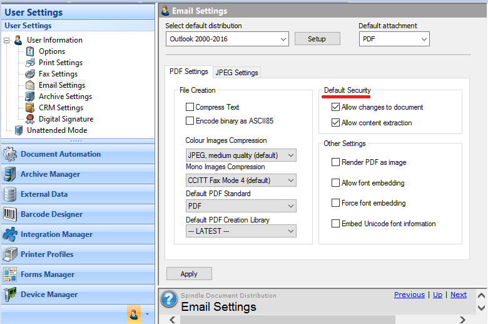488x324 pixels.
Task: Open the Device Manager section
Action: [78, 295]
